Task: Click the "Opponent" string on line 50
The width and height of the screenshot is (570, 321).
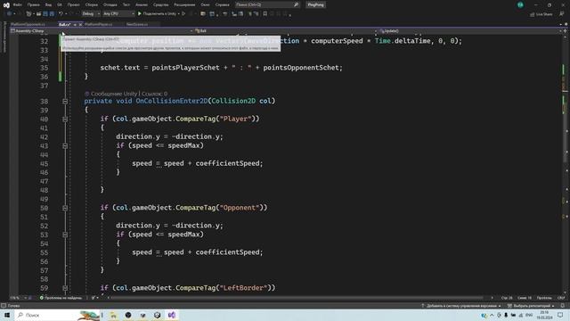Action: [x=240, y=208]
